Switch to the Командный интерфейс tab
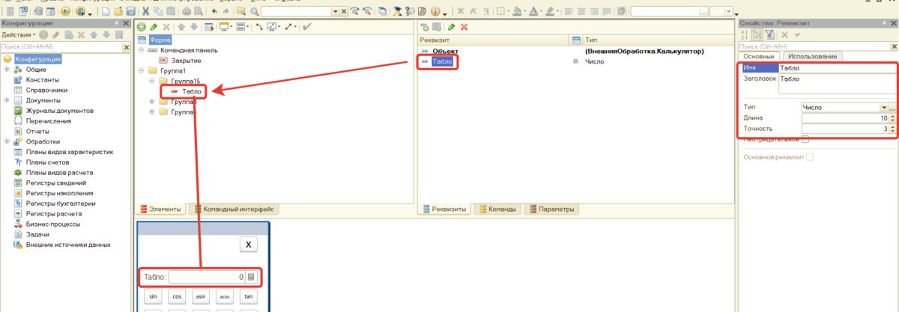Screen dimensions: 899x312 coord(234,209)
